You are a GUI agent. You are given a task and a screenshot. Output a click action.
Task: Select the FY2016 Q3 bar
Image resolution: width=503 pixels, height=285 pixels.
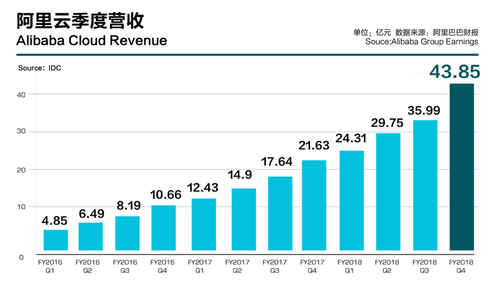[x=127, y=233]
